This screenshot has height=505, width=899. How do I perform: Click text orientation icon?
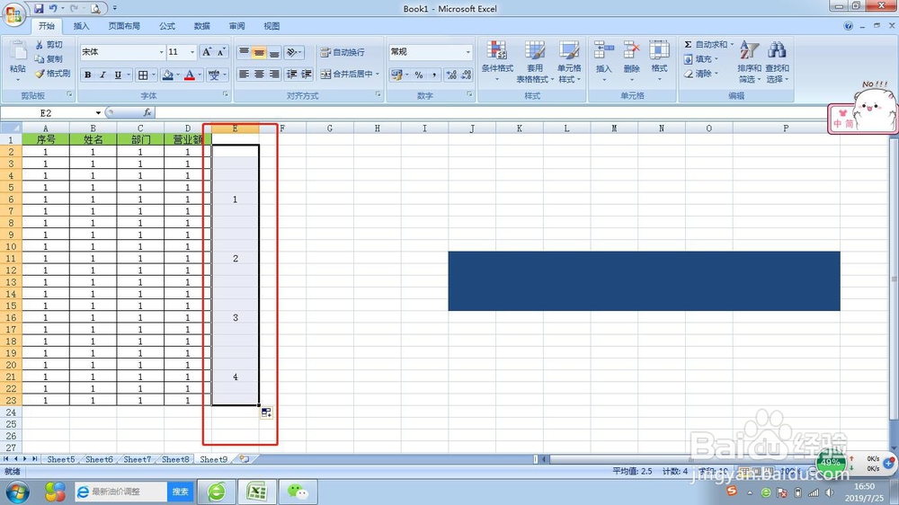coord(292,52)
